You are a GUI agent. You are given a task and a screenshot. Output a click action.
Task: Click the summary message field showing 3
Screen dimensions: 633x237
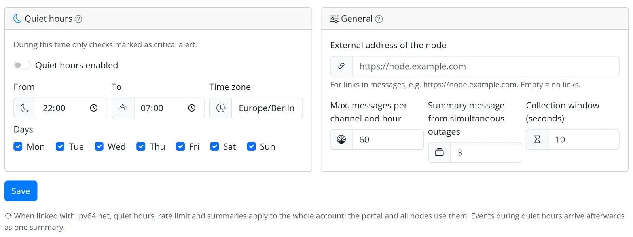[x=486, y=152]
